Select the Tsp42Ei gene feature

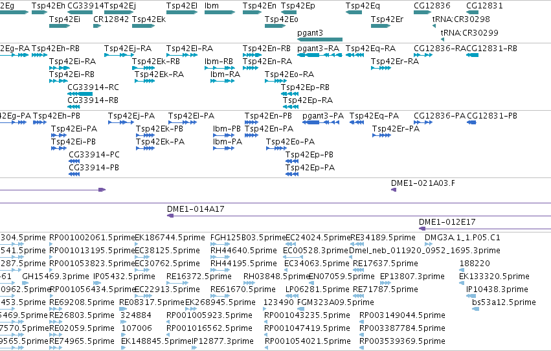[60, 26]
